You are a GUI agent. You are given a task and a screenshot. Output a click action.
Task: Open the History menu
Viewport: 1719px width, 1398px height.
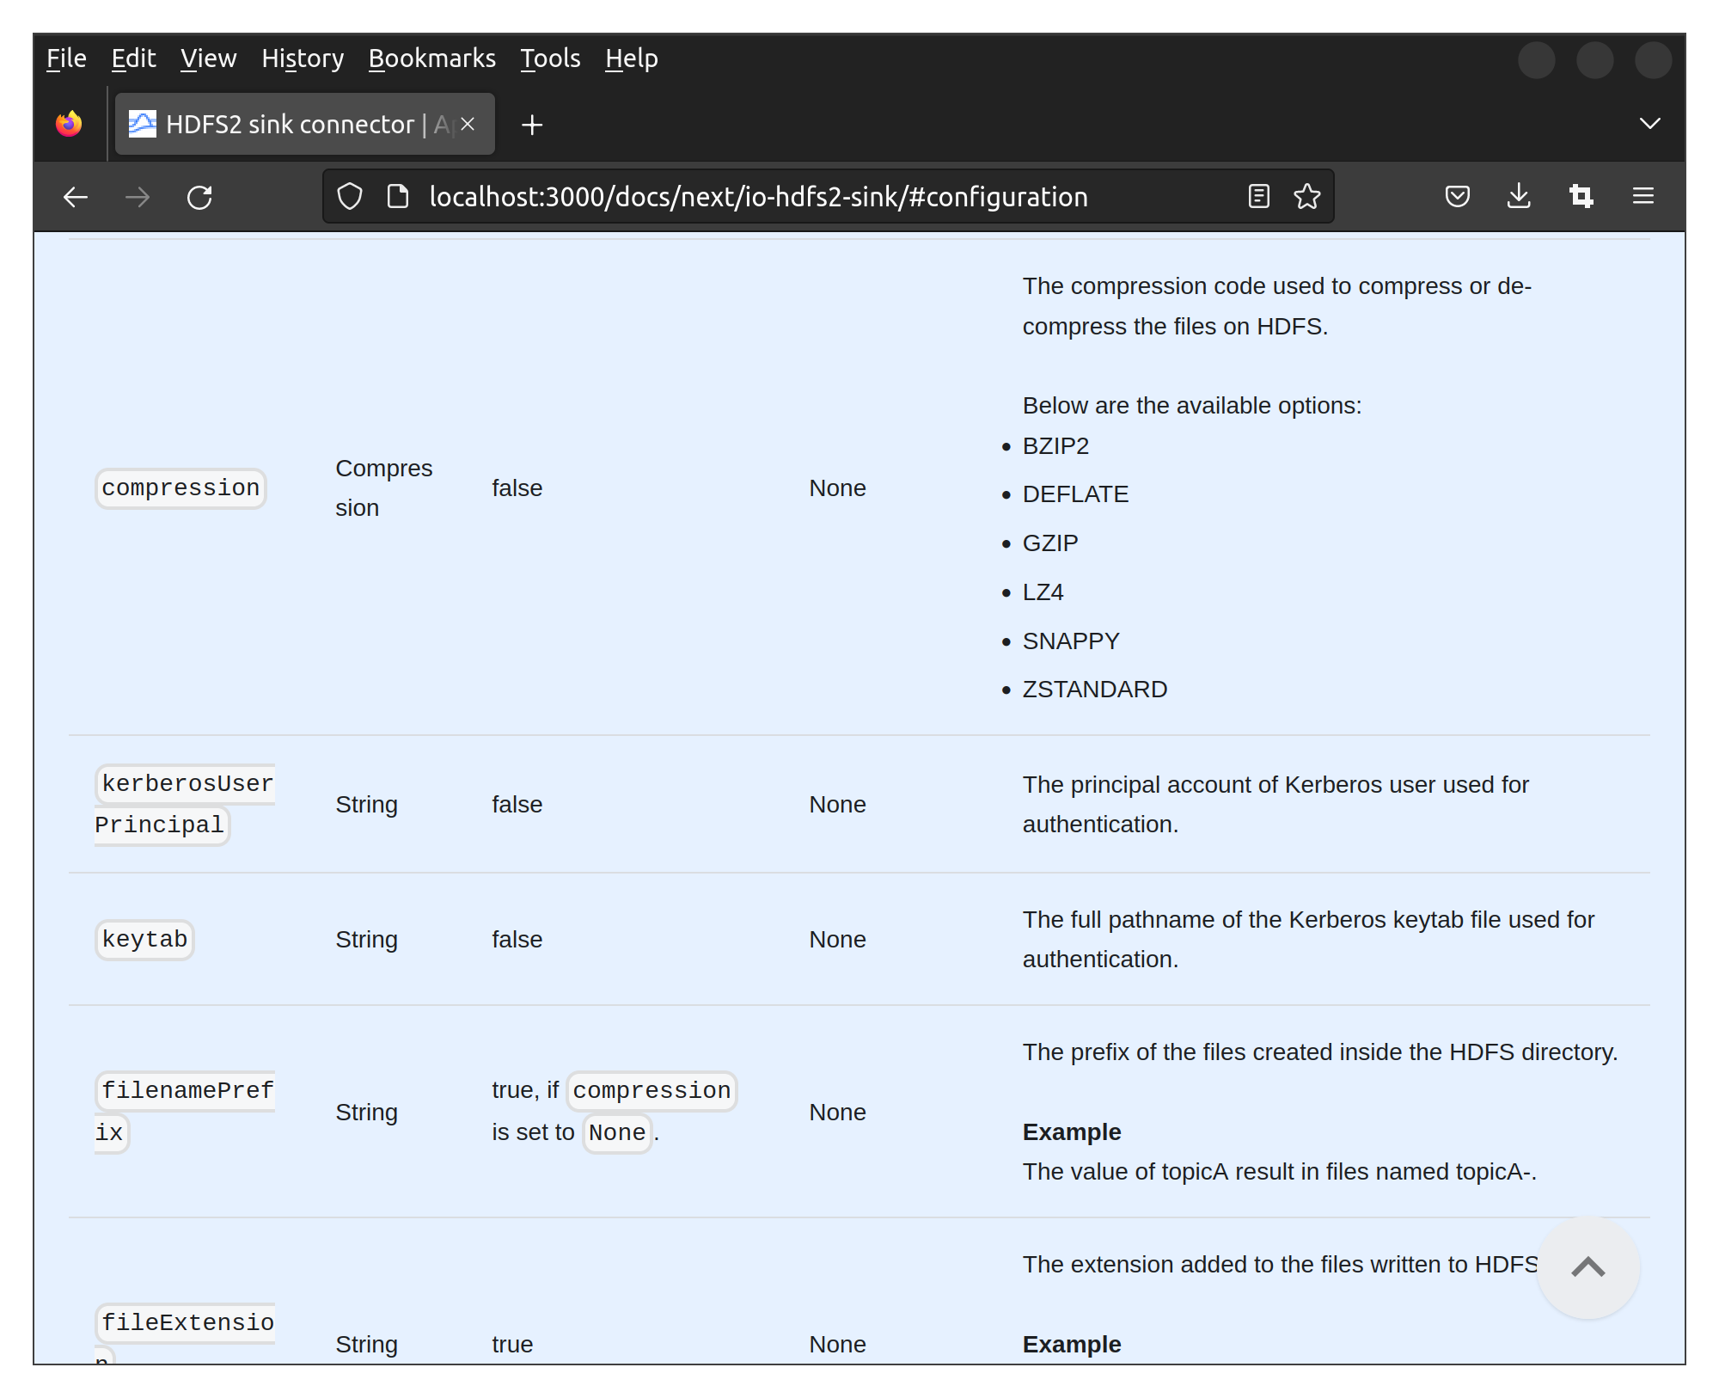pos(303,58)
